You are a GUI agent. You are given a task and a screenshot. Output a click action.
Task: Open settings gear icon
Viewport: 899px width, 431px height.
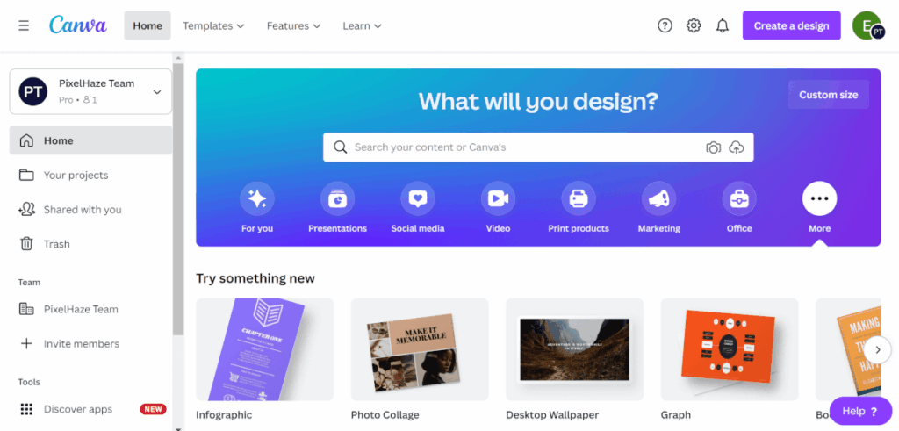click(x=694, y=25)
